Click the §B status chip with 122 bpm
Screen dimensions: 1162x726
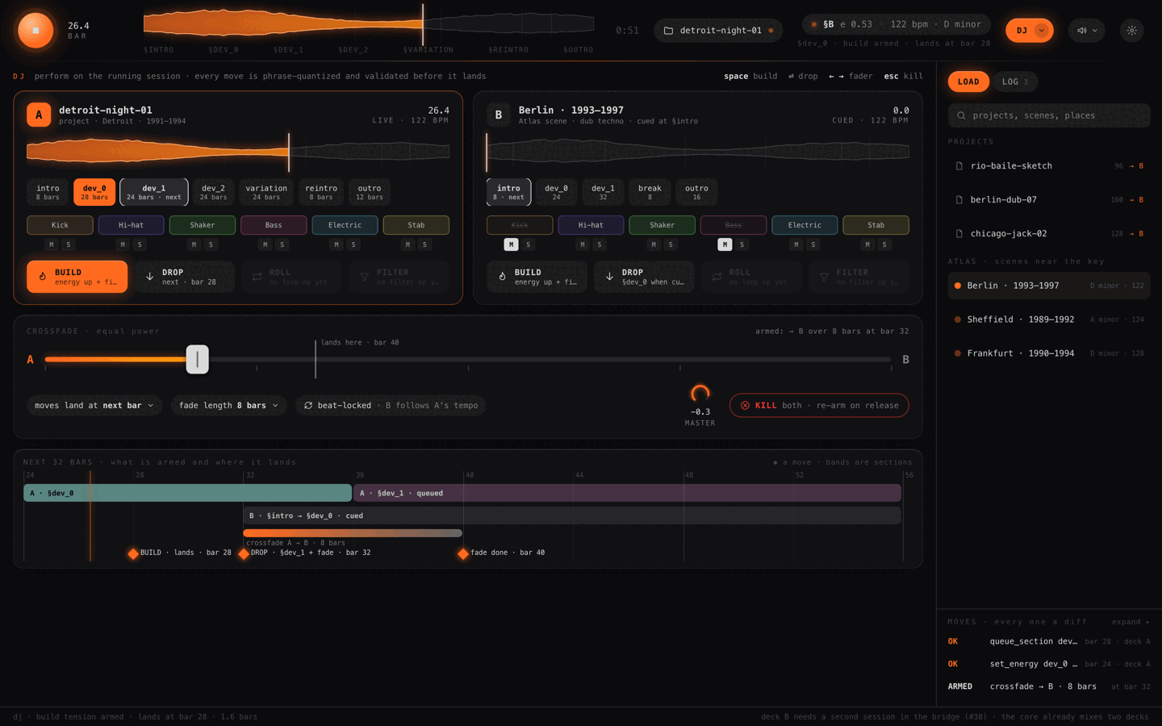click(896, 24)
